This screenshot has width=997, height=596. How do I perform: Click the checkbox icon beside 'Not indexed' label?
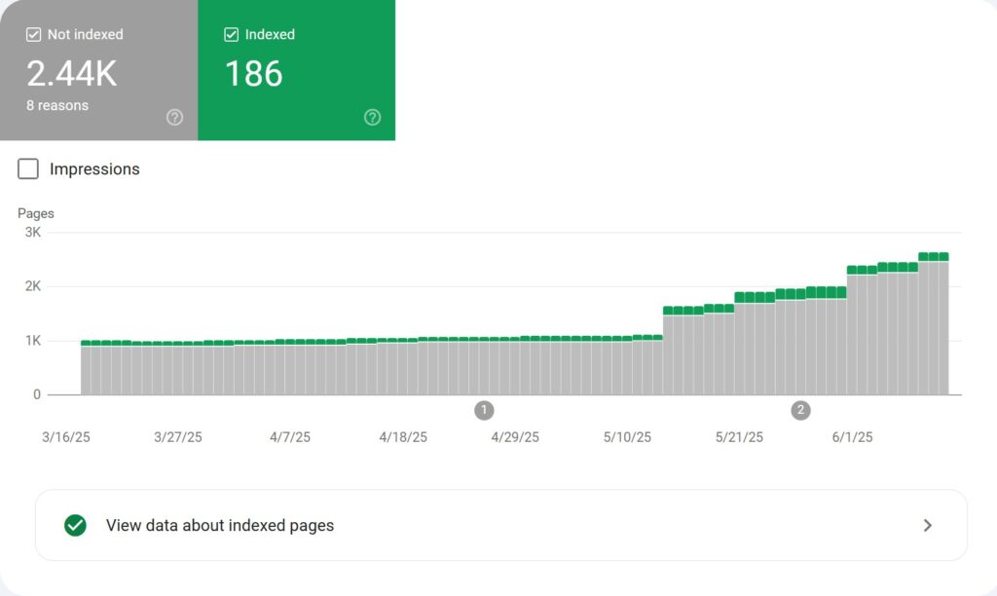click(x=33, y=34)
